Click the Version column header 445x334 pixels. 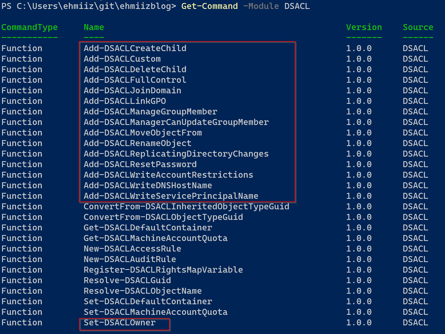364,27
